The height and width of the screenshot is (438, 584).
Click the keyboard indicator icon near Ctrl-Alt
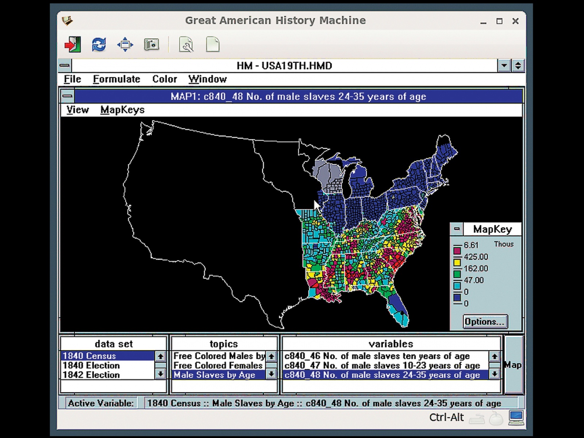click(477, 419)
